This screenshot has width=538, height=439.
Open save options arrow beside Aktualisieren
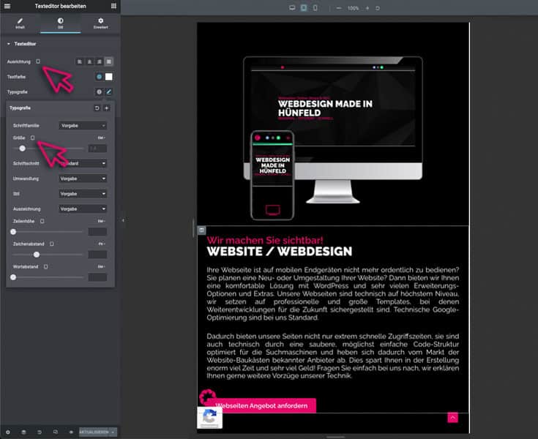click(x=113, y=432)
